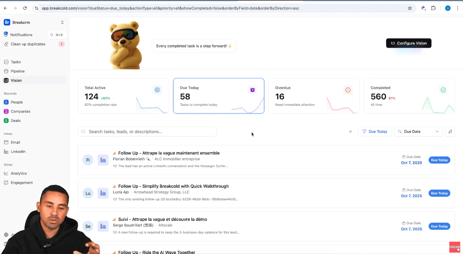
Task: Click LinkedIn icon on Florian's task
Action: 103,160
